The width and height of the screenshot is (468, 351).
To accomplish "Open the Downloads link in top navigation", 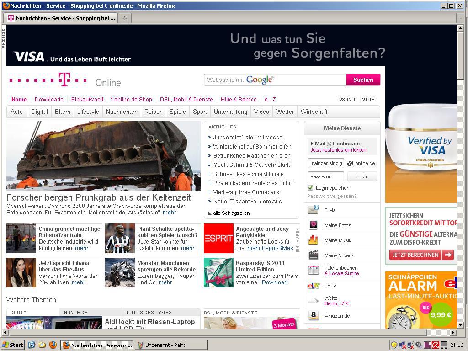I will point(49,99).
